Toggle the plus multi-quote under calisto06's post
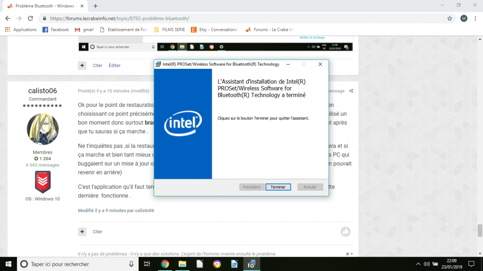This screenshot has width=483, height=271. point(82,232)
